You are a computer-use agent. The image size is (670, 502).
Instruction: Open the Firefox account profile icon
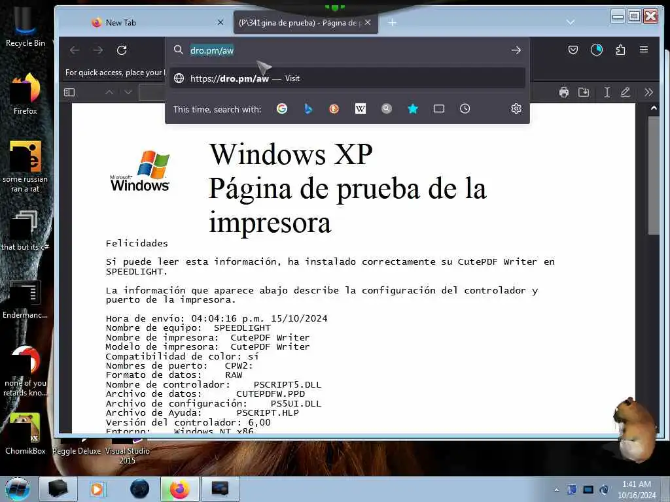tap(597, 50)
